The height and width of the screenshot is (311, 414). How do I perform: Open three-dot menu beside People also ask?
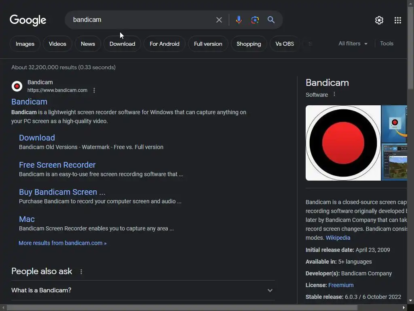pos(81,272)
